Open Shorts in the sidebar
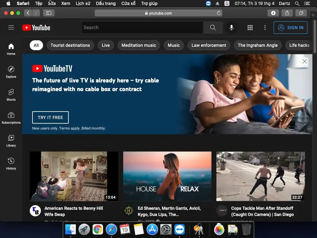Screen dimensions: 317x238 tap(11, 95)
